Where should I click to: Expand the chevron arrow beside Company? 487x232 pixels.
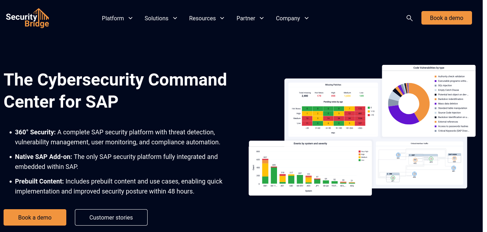click(307, 18)
